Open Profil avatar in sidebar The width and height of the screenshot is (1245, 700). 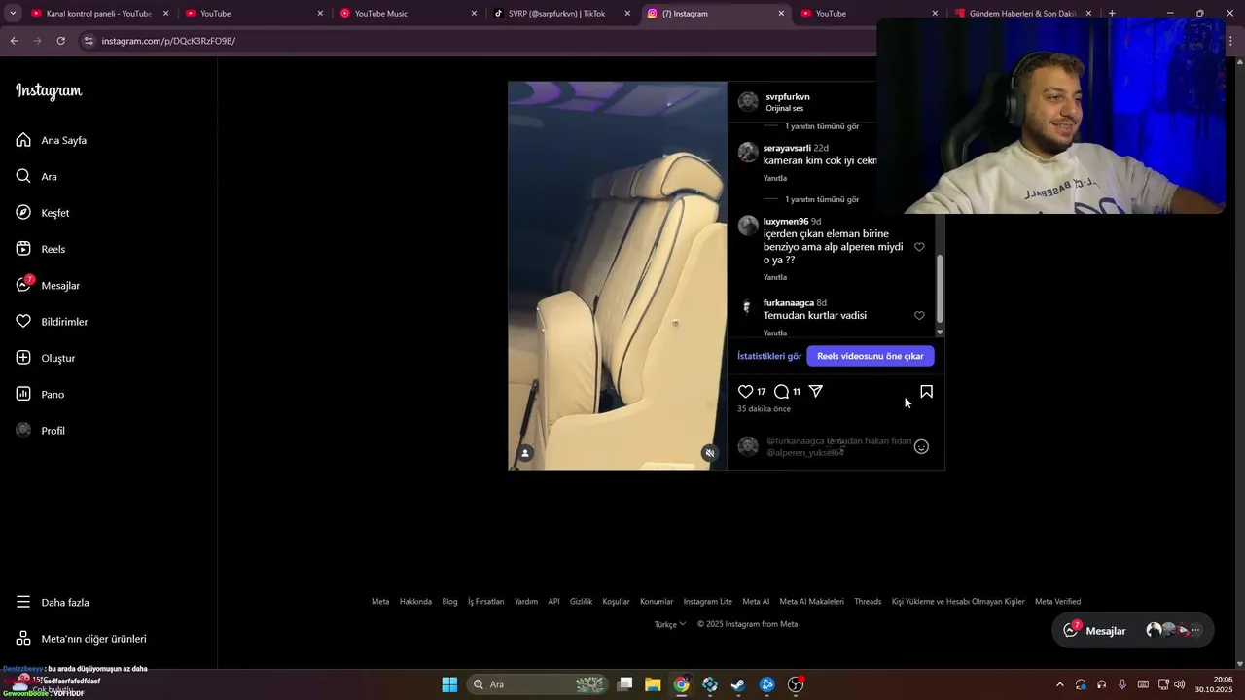click(x=23, y=430)
